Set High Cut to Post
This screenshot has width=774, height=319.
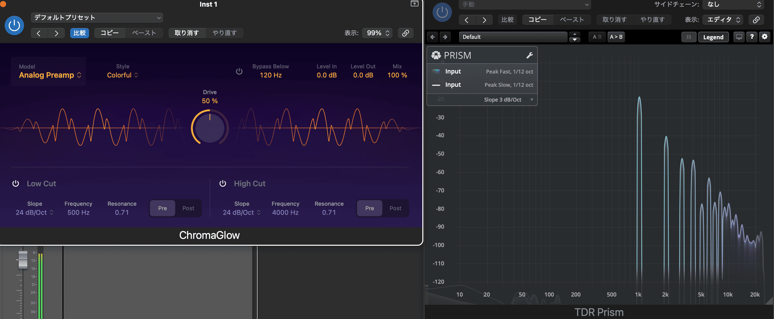coord(395,208)
